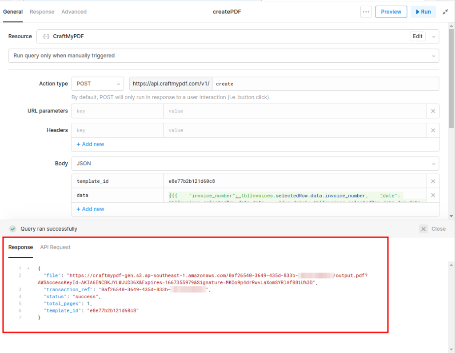Click the "file" URL in response
455x353 pixels.
point(203,279)
